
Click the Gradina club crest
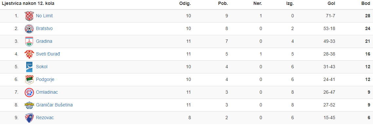tap(29, 41)
